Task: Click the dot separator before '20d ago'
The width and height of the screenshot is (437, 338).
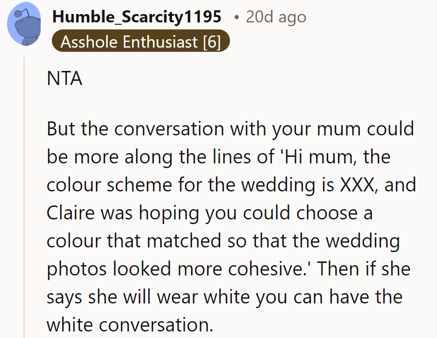Action: pyautogui.click(x=236, y=17)
